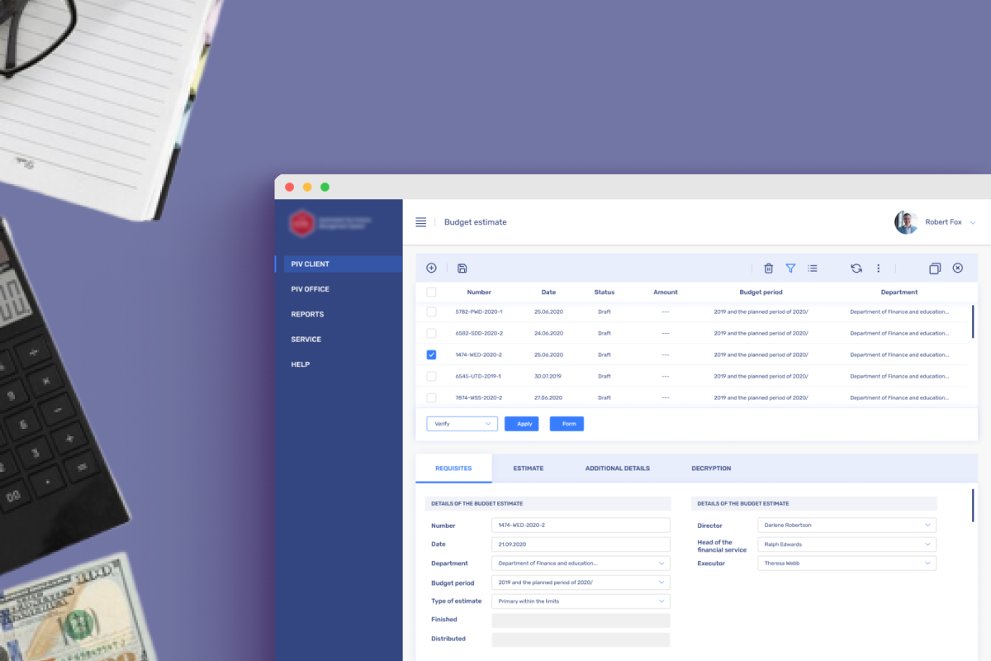Screen dimensions: 991x661
Task: Click the date cell 24.06.2020
Action: [x=548, y=334]
